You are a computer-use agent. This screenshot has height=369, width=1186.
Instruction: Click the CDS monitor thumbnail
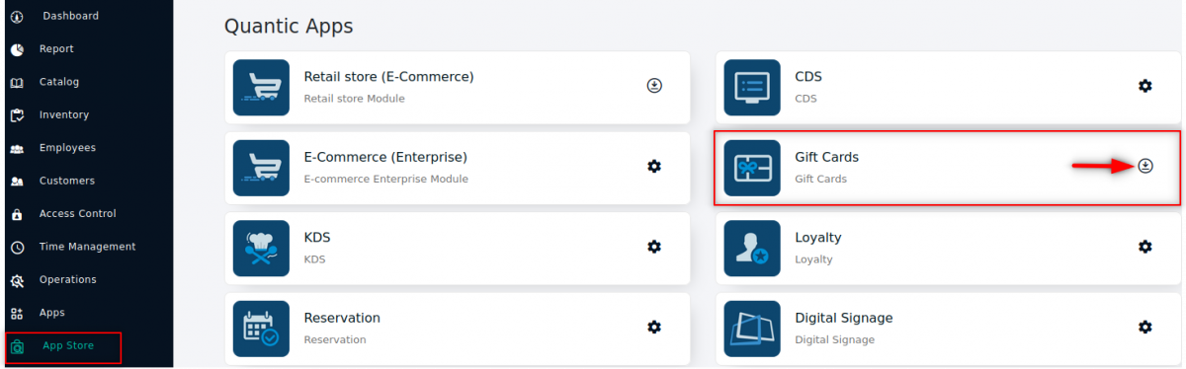point(753,87)
